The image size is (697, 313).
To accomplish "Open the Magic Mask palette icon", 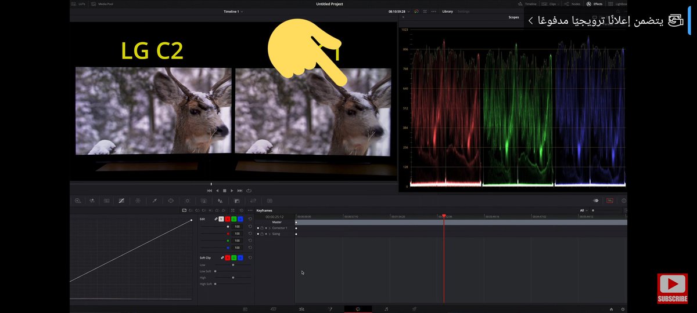I will click(x=204, y=201).
